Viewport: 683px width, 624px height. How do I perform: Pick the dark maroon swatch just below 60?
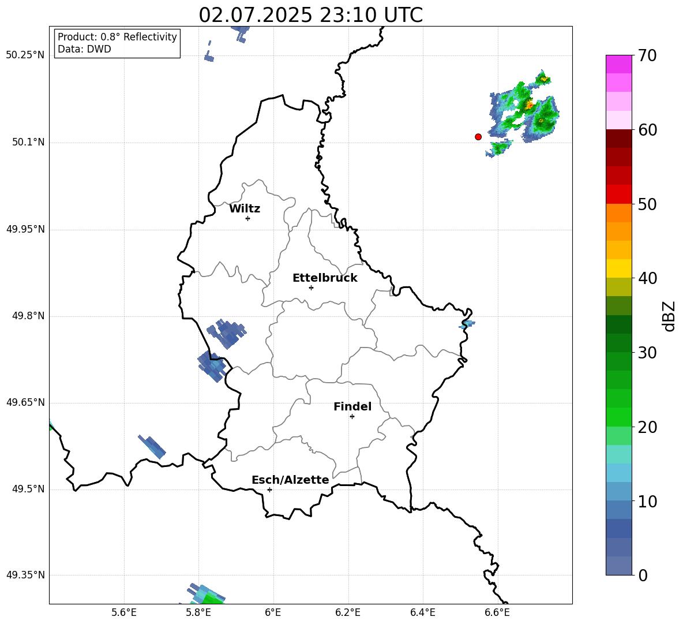pos(618,139)
